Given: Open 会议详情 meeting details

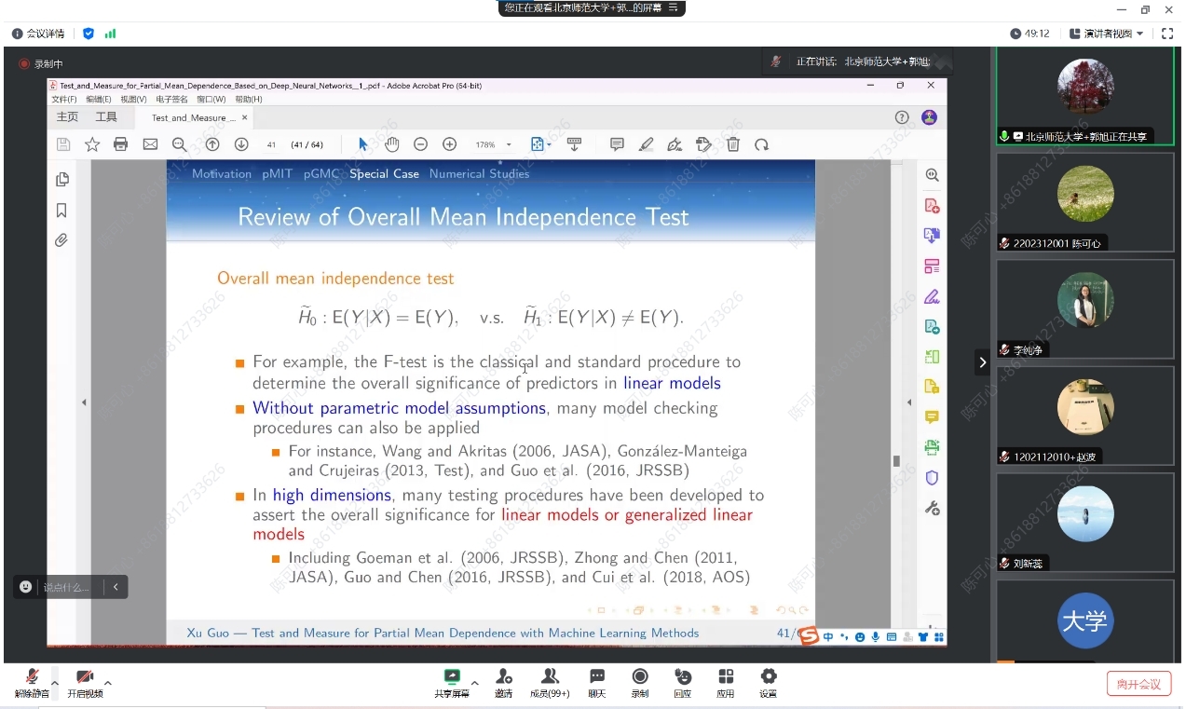Looking at the screenshot, I should click(38, 34).
